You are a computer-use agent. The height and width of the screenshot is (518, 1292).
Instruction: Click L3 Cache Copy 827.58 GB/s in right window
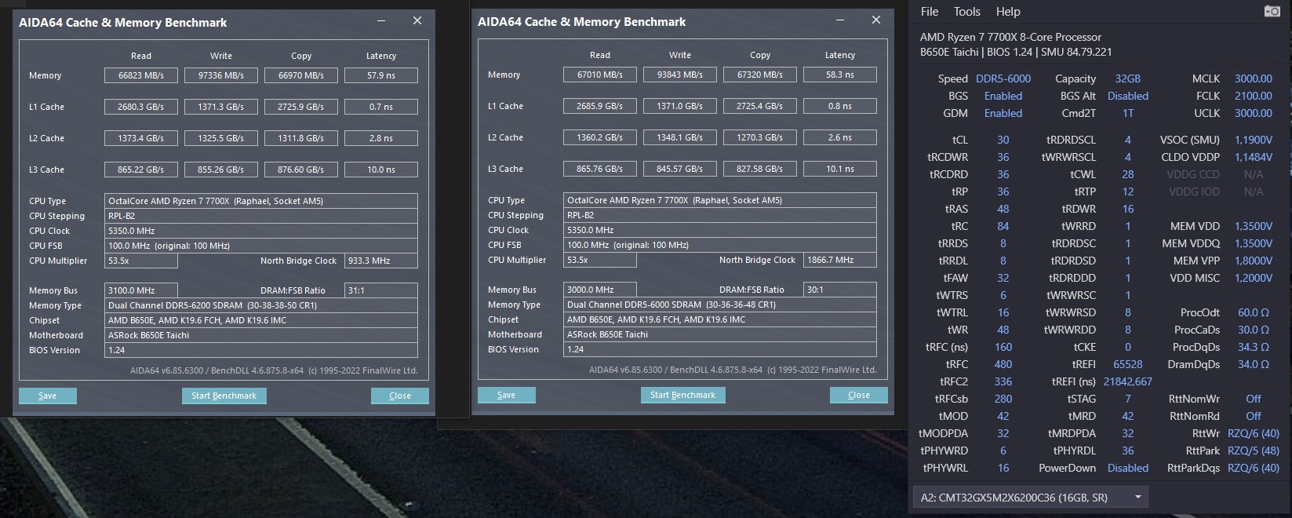760,169
